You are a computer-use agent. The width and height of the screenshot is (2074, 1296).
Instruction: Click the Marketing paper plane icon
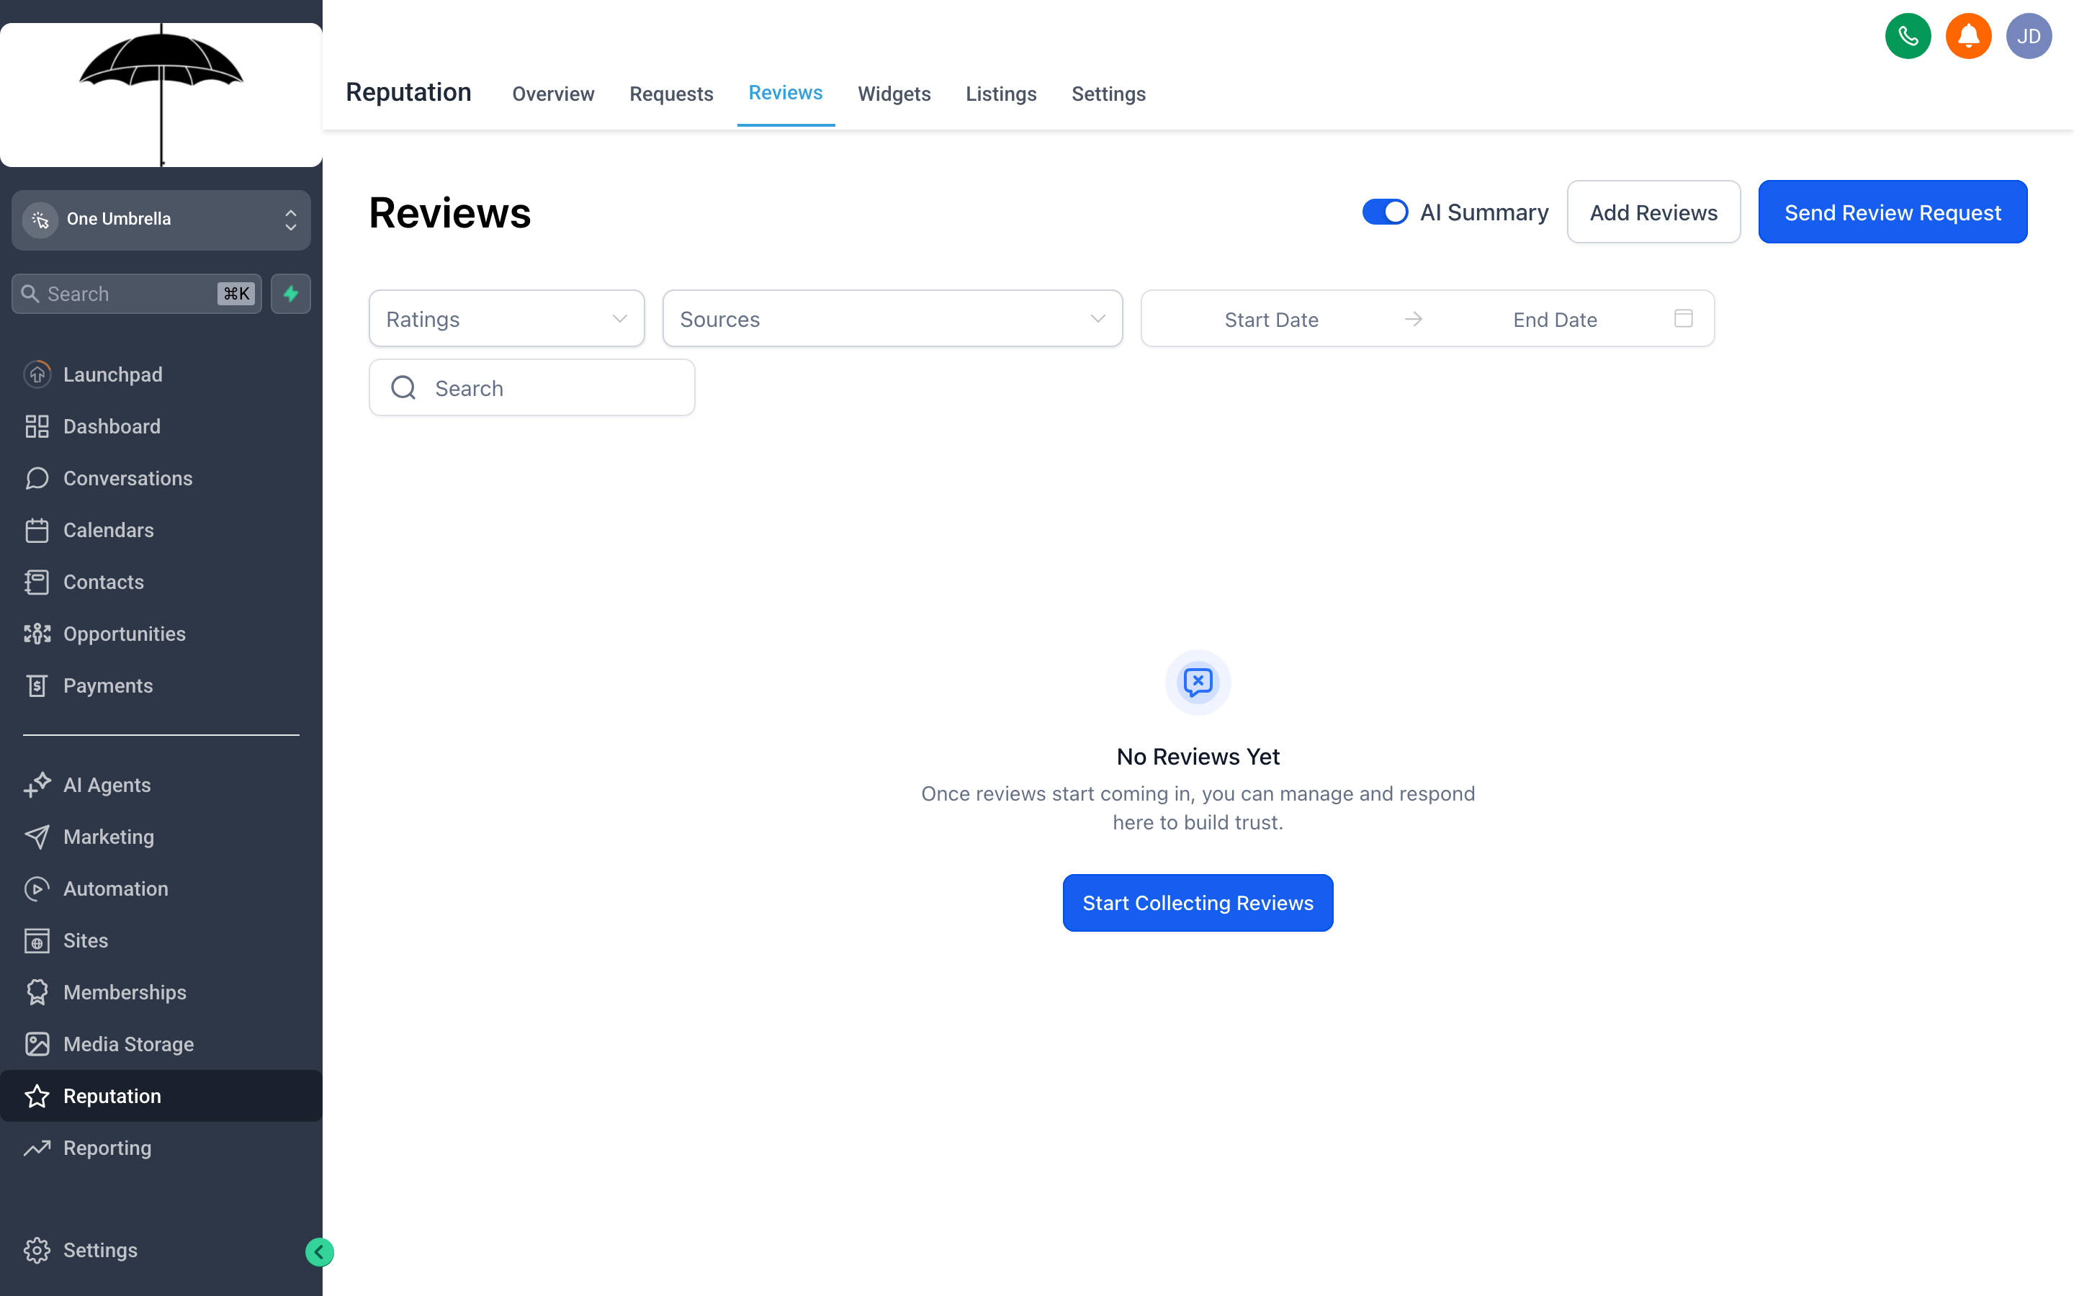(37, 837)
